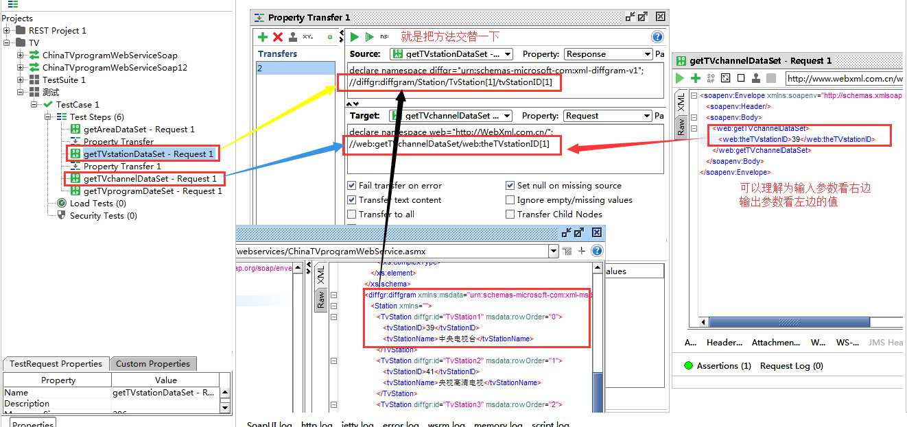Screen dimensions: 907x427
Task: Open XML view in response editor
Action: (320, 276)
